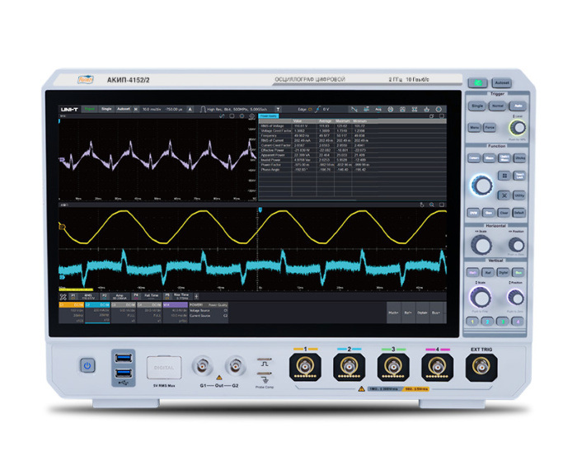Tap the zoom magnifier icon above the yellow waveform

point(432,205)
